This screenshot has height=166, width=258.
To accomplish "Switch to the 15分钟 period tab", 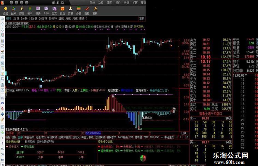I will pos(33,19).
